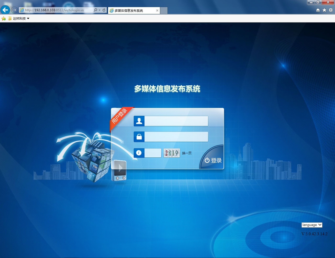Click the browser forward arrow button
This screenshot has width=335, height=258.
(14, 10)
